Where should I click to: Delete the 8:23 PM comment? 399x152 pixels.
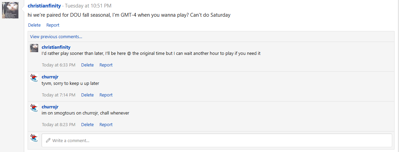tap(87, 124)
